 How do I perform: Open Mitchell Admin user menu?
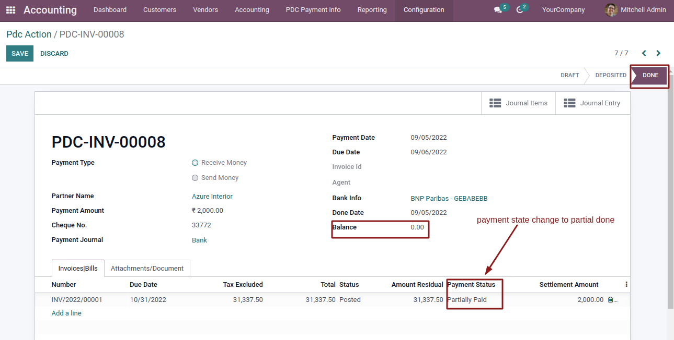636,10
